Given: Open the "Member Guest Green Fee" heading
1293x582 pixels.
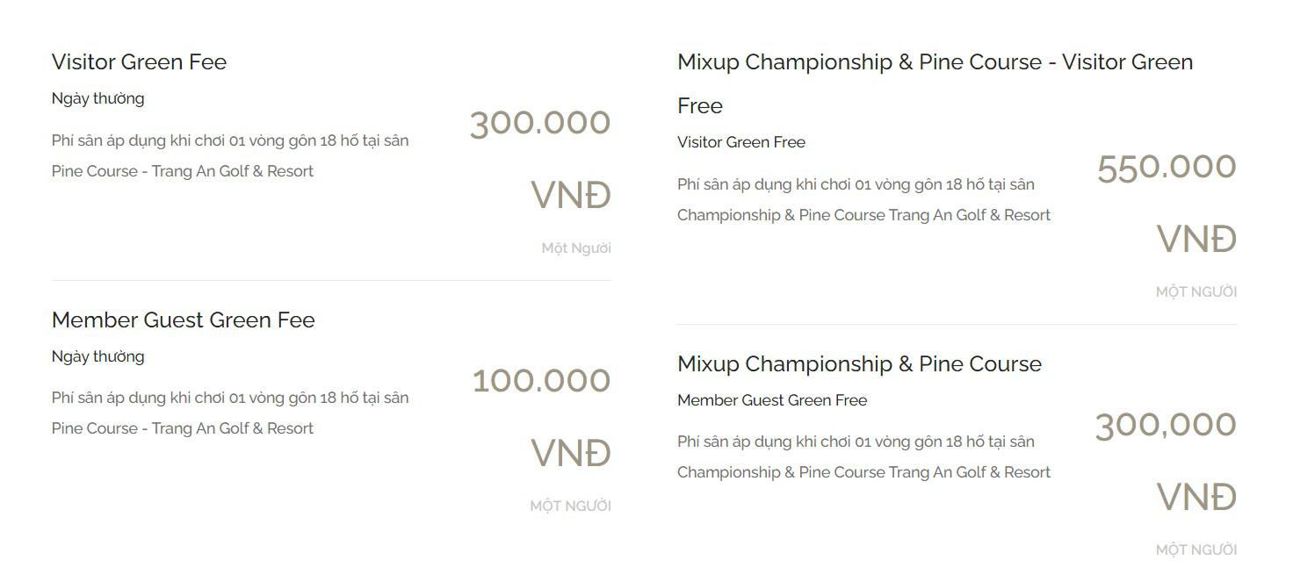Looking at the screenshot, I should point(183,320).
